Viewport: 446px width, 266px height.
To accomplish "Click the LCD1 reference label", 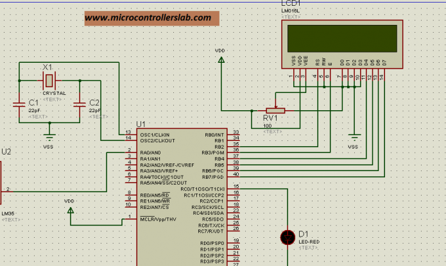I will [x=291, y=3].
